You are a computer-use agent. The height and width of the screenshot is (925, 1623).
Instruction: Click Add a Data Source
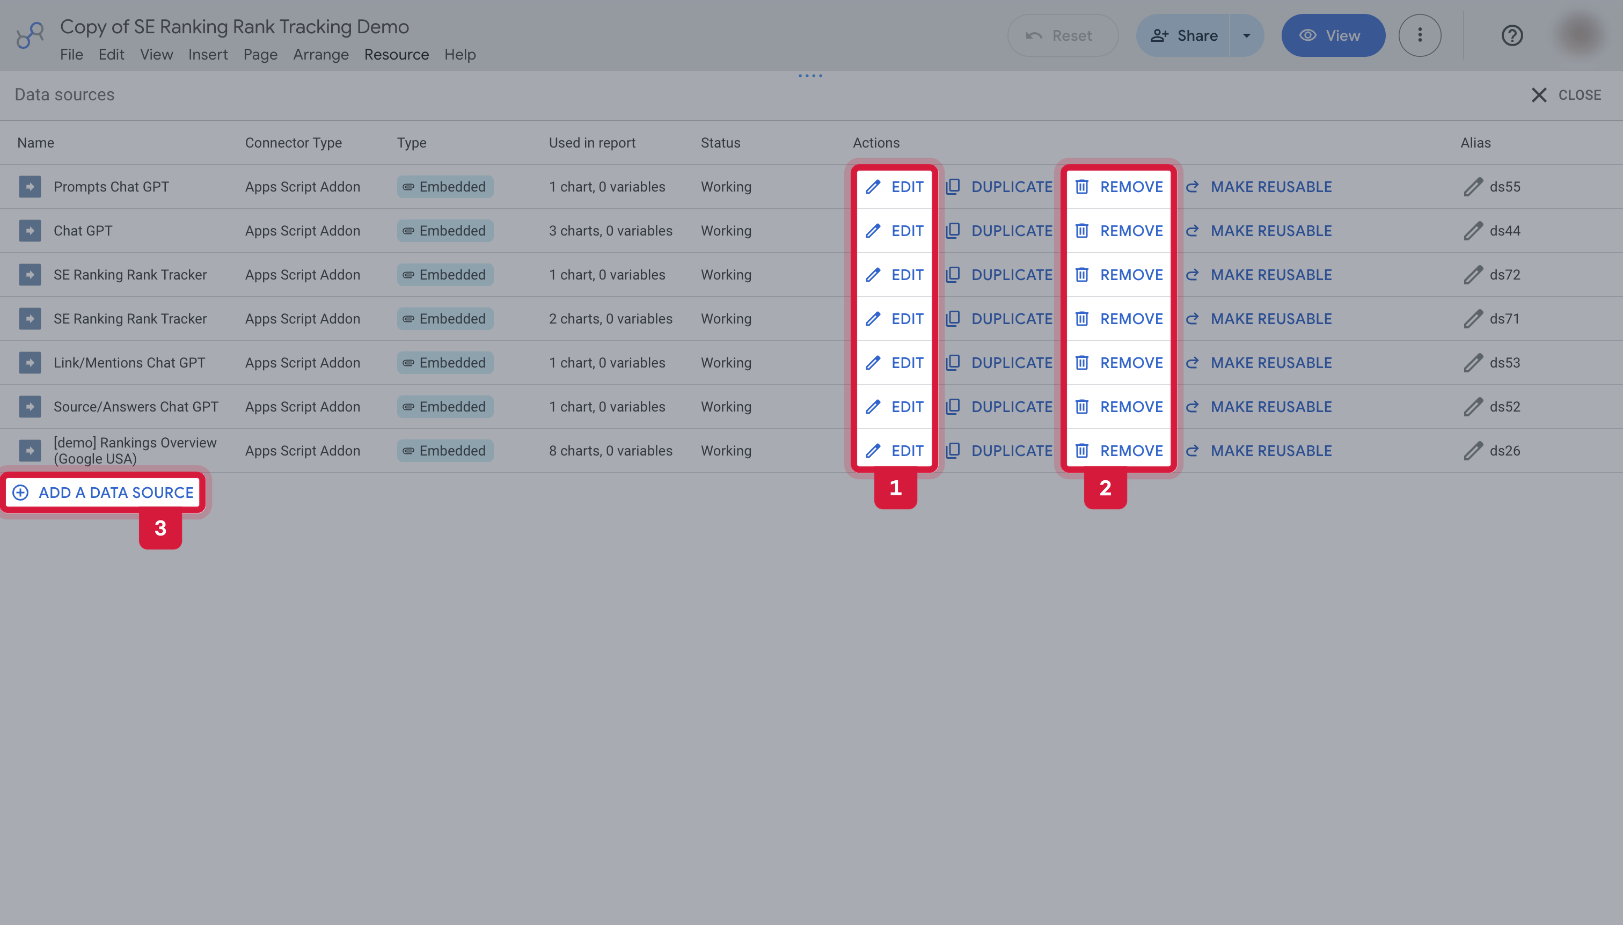pyautogui.click(x=103, y=493)
